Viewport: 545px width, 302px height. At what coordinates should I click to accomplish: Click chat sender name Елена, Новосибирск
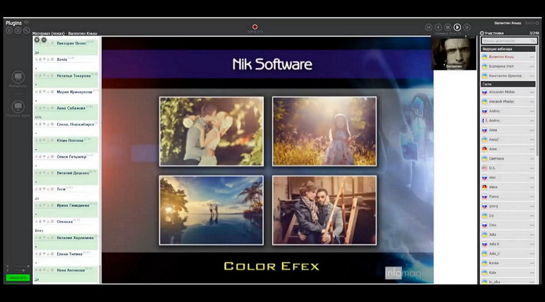point(75,124)
